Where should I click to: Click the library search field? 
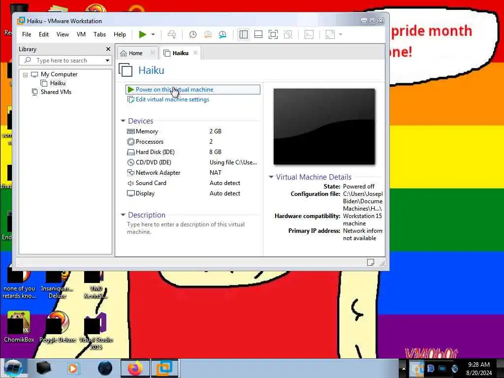pos(64,61)
